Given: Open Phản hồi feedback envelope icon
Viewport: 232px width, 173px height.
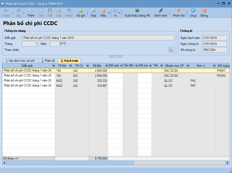Looking at the screenshot, I should [179, 11].
